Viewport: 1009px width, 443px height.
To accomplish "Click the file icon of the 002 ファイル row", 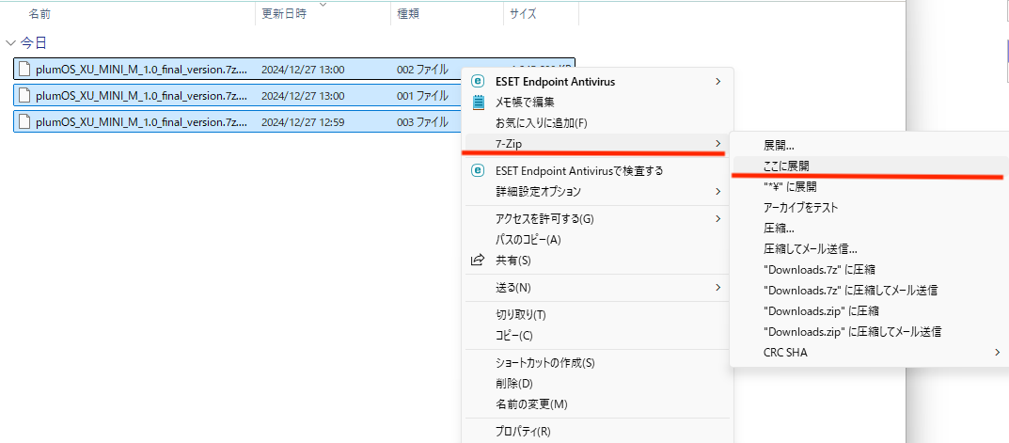I will [24, 69].
